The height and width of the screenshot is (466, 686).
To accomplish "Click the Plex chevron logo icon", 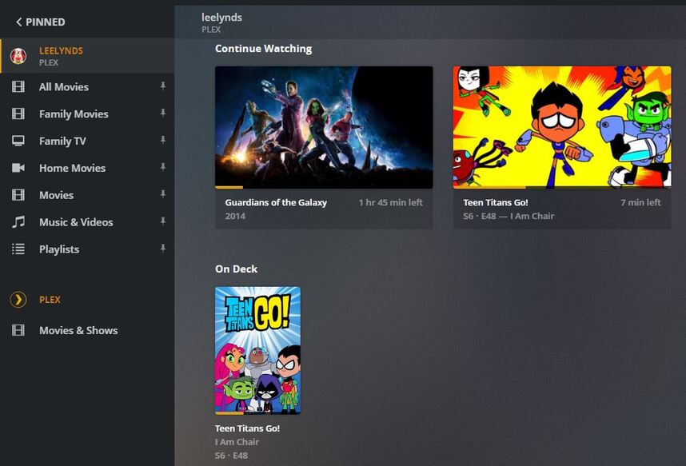I will 18,300.
